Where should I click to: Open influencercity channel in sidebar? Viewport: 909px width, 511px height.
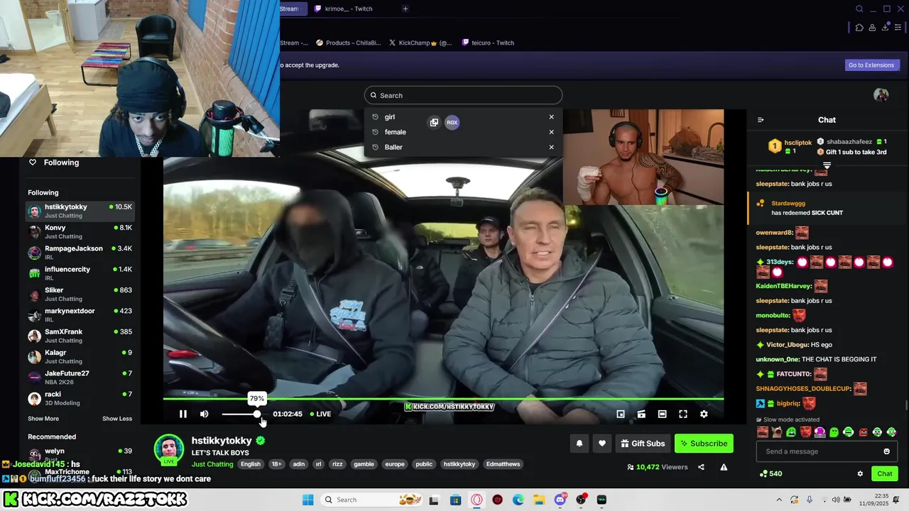80,273
